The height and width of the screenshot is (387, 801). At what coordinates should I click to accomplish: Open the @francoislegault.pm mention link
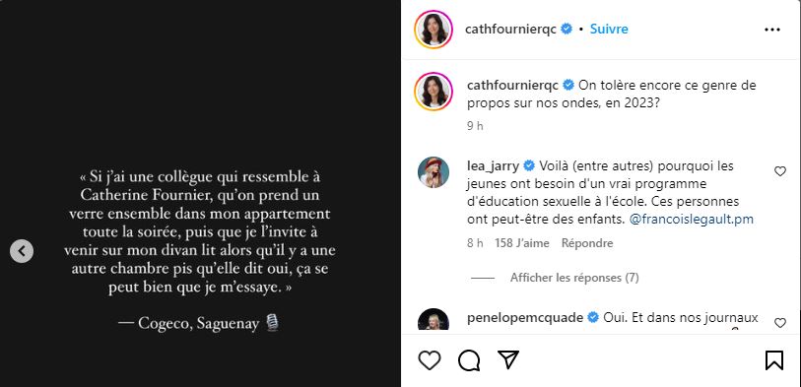[x=692, y=220]
